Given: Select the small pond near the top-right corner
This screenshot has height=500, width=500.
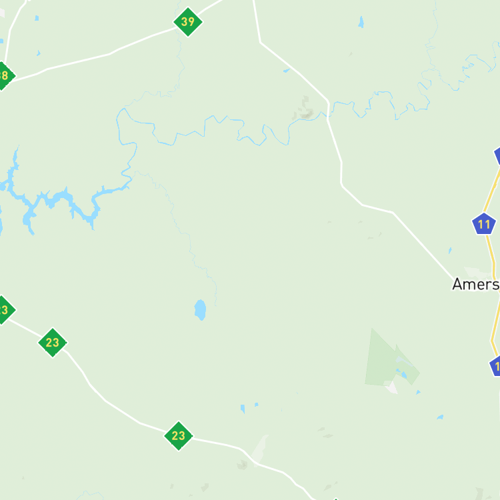Looking at the screenshot, I should (x=361, y=22).
